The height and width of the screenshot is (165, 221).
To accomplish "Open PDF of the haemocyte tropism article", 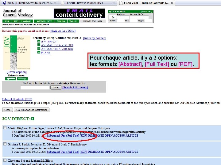I will pos(83,152).
